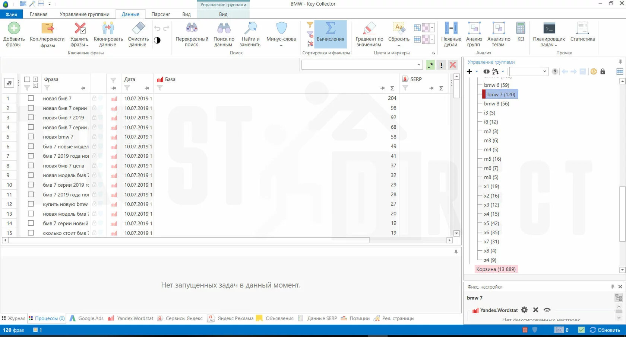The height and width of the screenshot is (337, 626).
Task: Click the pink marker color swatch in ribbon
Action: 425,28
